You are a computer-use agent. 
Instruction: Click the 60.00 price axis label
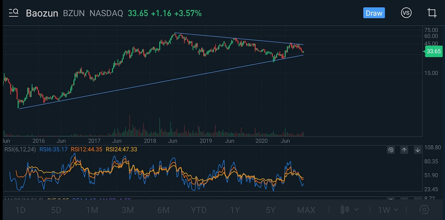click(x=431, y=36)
